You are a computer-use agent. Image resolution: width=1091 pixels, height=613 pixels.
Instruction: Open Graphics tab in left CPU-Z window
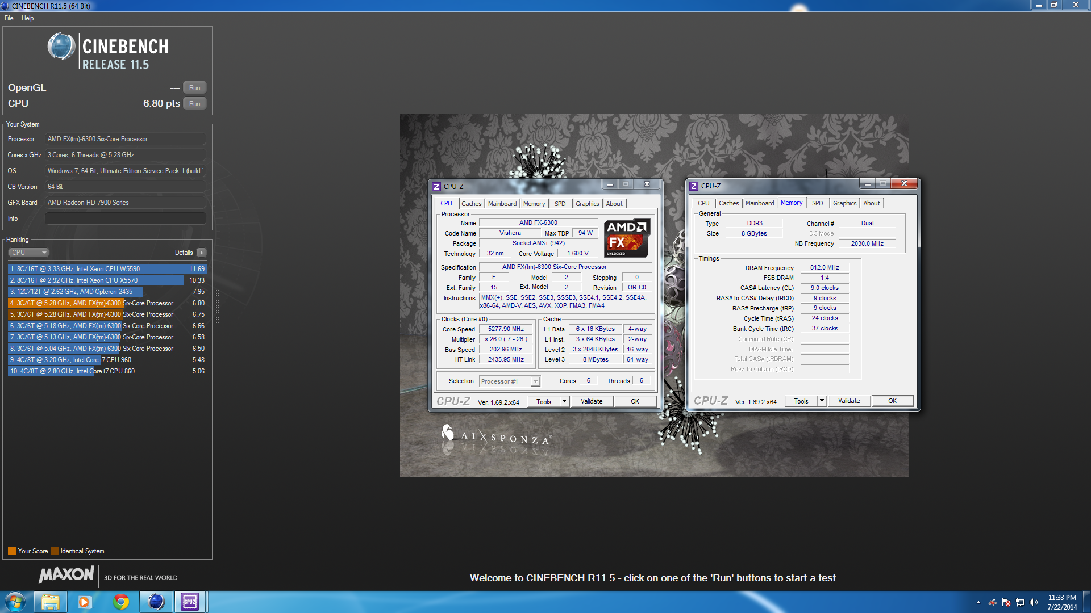(x=587, y=204)
